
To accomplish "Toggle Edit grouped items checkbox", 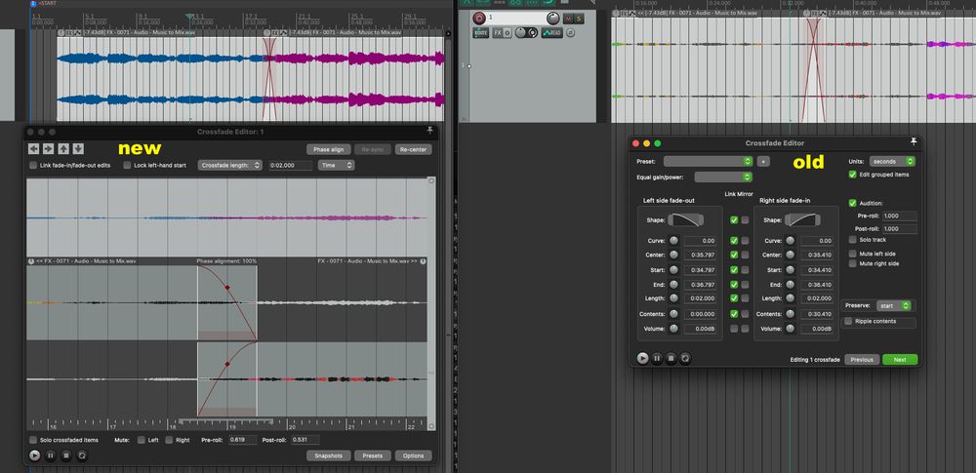I will tap(853, 175).
